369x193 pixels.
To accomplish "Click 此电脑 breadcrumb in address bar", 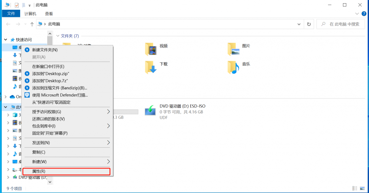I will pos(54,24).
